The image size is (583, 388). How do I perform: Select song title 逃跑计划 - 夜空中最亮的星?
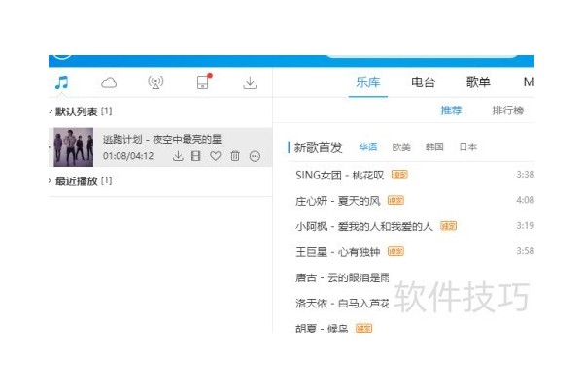[162, 140]
